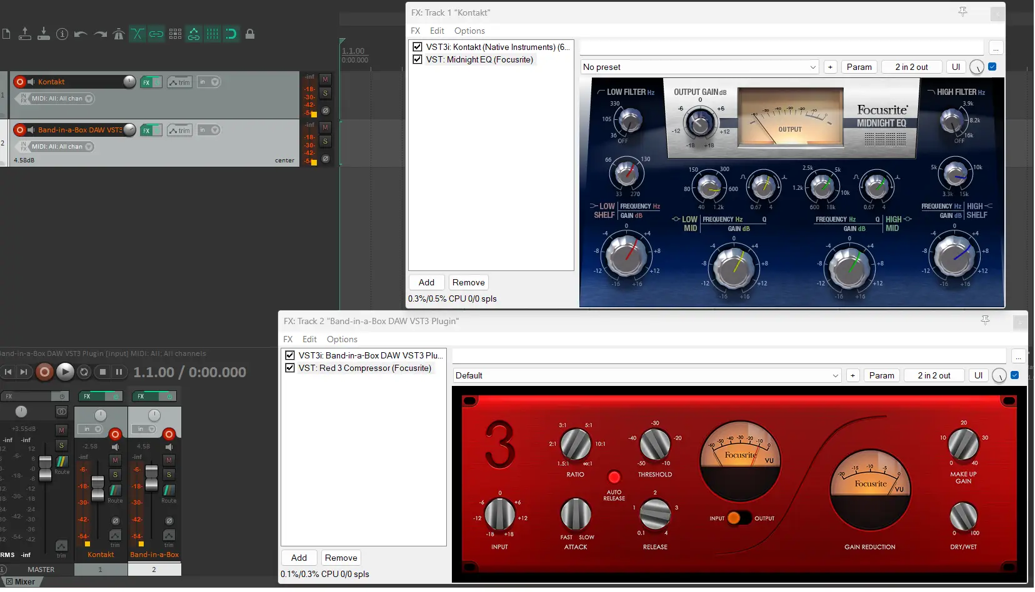Toggle snapping with the magnet icon

(x=232, y=34)
